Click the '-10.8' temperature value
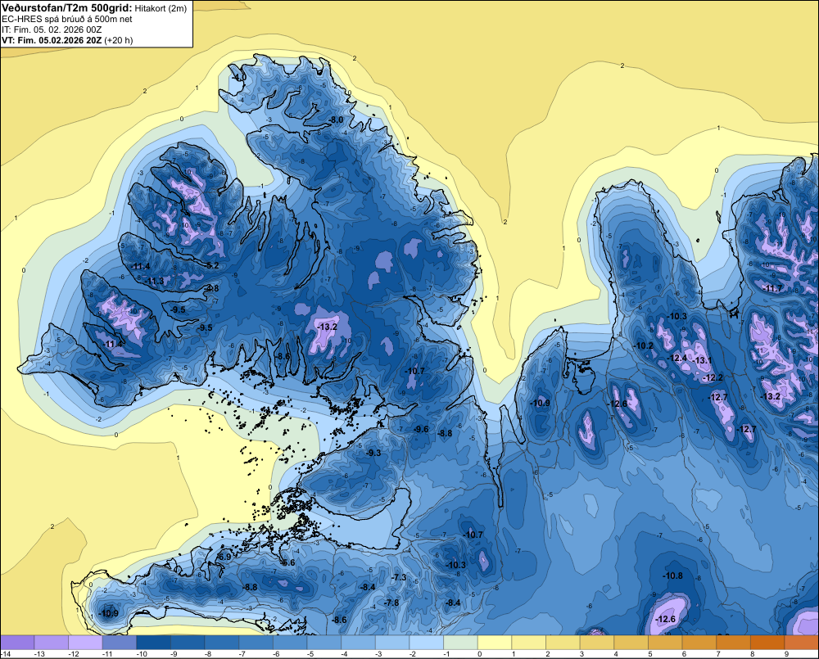Image resolution: width=819 pixels, height=659 pixels. [x=672, y=576]
